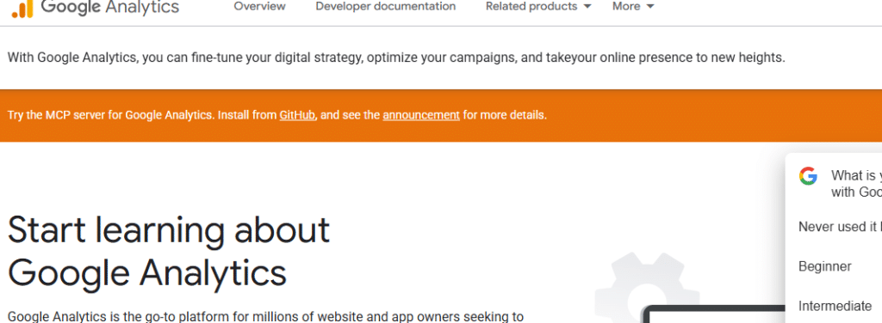Viewport: 882px width, 323px height.
Task: Expand the More dropdown menu
Action: point(633,6)
